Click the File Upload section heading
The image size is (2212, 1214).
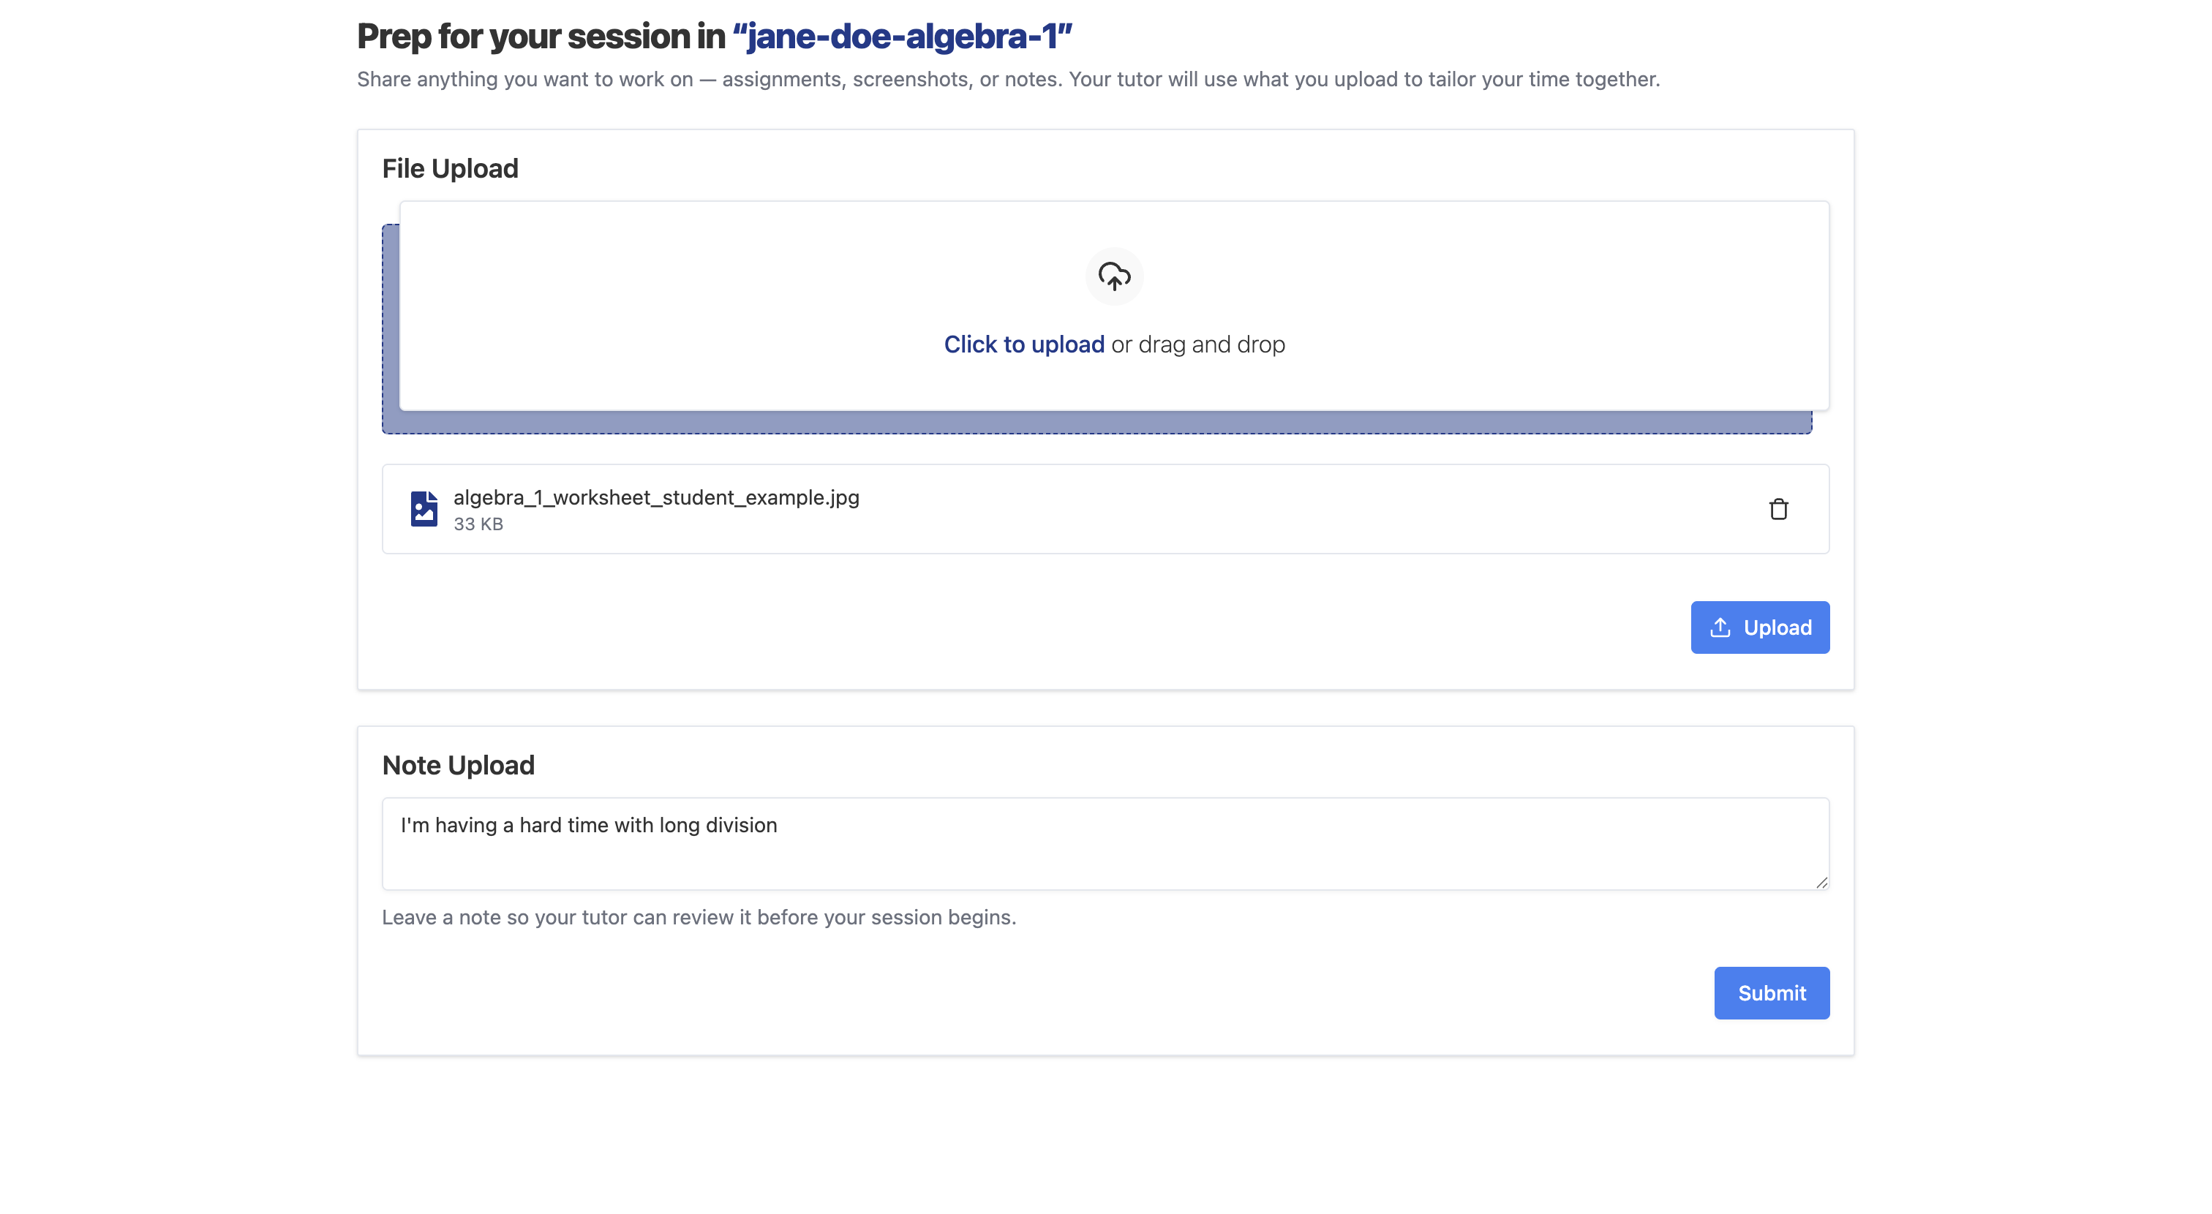[450, 168]
